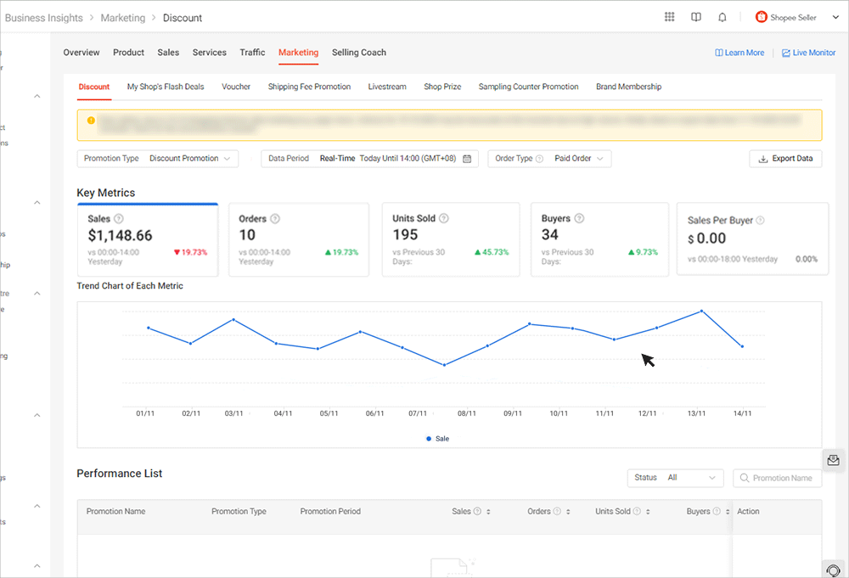Go to Overview tab

pyautogui.click(x=82, y=53)
